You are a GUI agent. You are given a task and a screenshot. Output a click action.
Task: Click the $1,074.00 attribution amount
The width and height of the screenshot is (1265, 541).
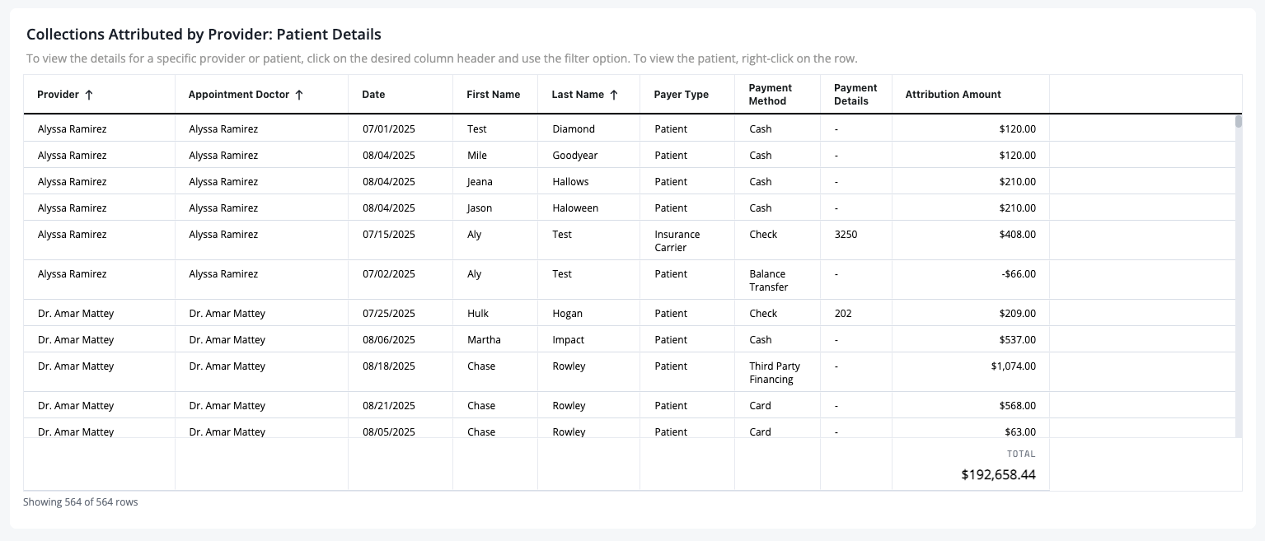[x=1014, y=366]
